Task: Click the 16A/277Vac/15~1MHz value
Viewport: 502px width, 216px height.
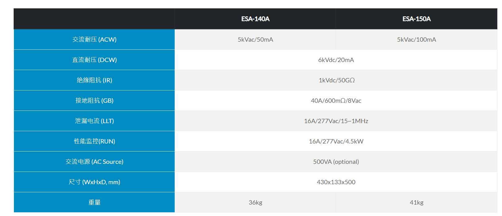Action: point(336,121)
